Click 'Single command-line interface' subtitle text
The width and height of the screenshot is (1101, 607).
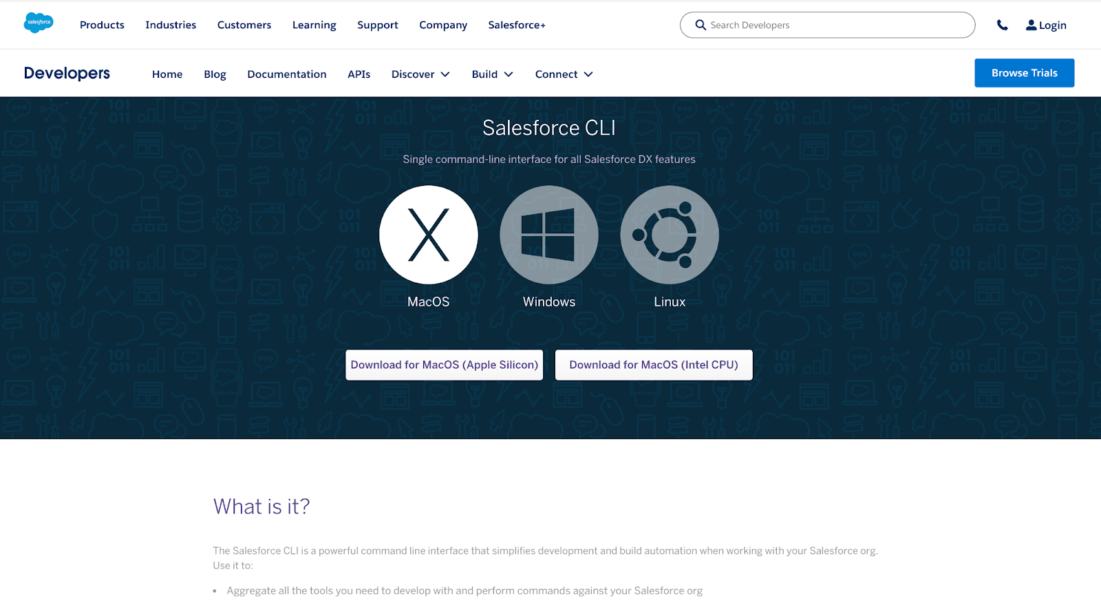tap(549, 159)
